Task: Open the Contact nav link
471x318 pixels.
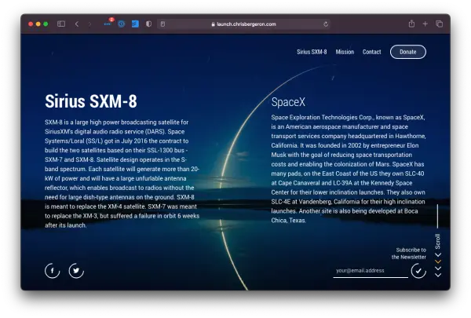Action: point(371,52)
